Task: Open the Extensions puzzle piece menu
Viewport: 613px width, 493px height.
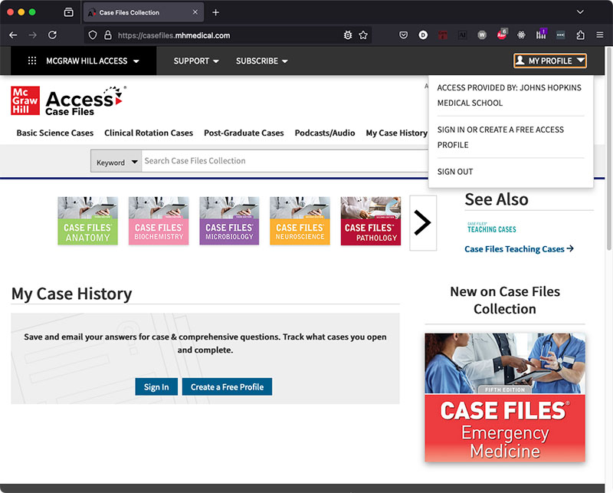Action: tap(581, 35)
